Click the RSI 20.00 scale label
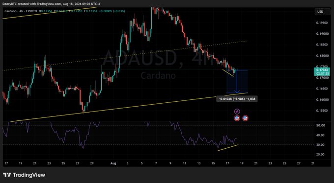 pos(320,155)
